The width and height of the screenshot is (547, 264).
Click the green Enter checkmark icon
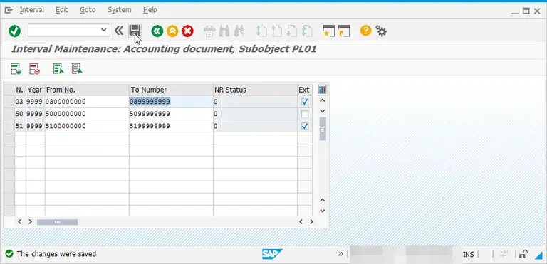point(15,31)
